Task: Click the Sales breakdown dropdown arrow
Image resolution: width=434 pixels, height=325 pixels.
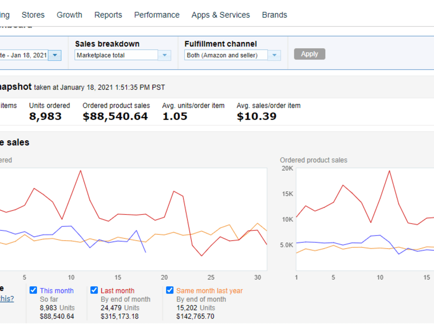Action: (x=164, y=55)
